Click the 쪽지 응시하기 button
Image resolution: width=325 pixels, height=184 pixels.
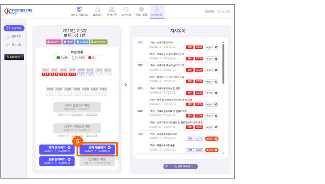(x=57, y=149)
